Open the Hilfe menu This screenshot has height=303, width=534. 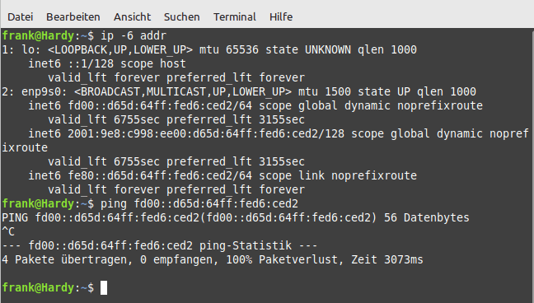(x=281, y=16)
